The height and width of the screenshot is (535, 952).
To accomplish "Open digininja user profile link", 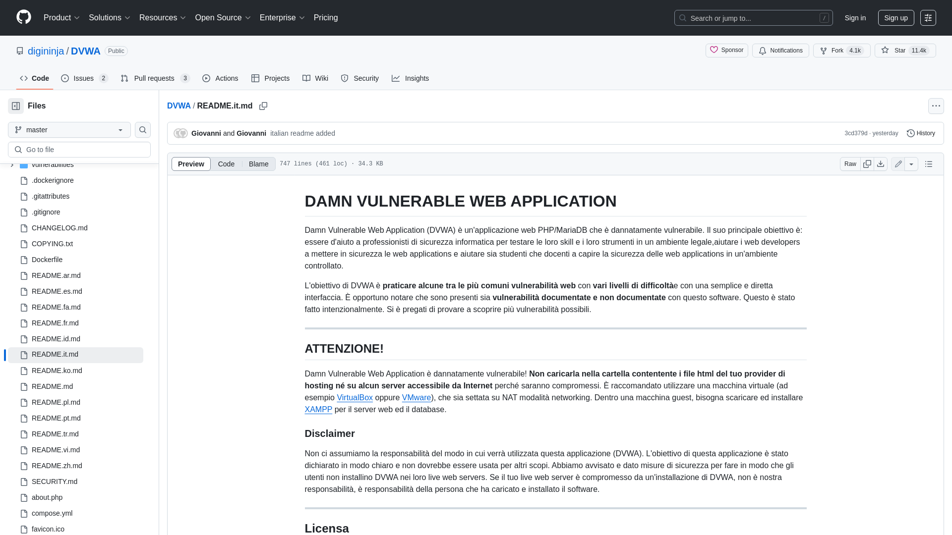I will [x=46, y=51].
